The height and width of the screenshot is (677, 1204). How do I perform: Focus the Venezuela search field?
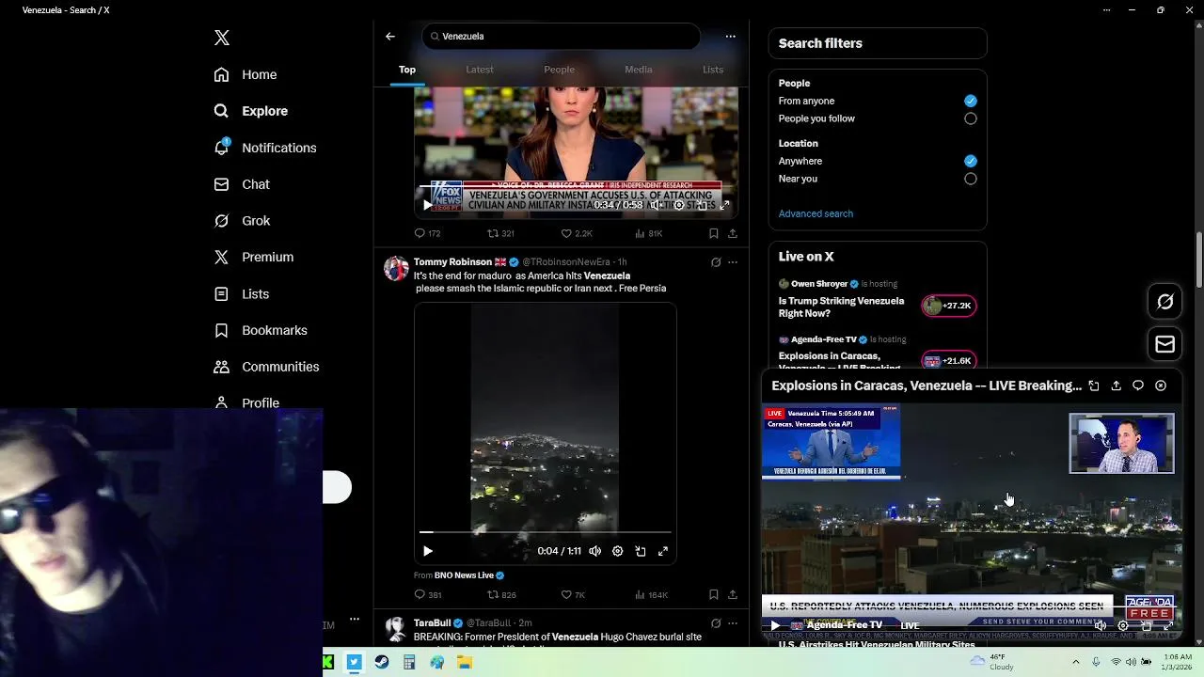561,36
